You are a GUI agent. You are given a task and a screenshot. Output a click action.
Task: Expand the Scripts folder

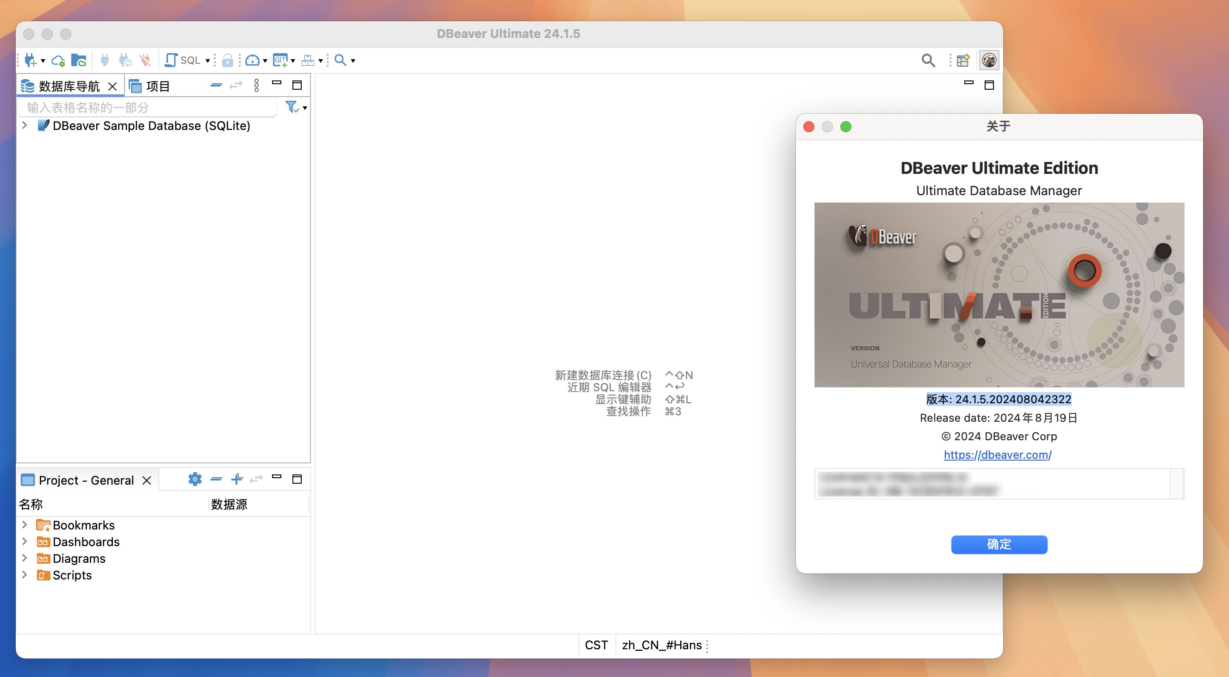[x=25, y=574]
